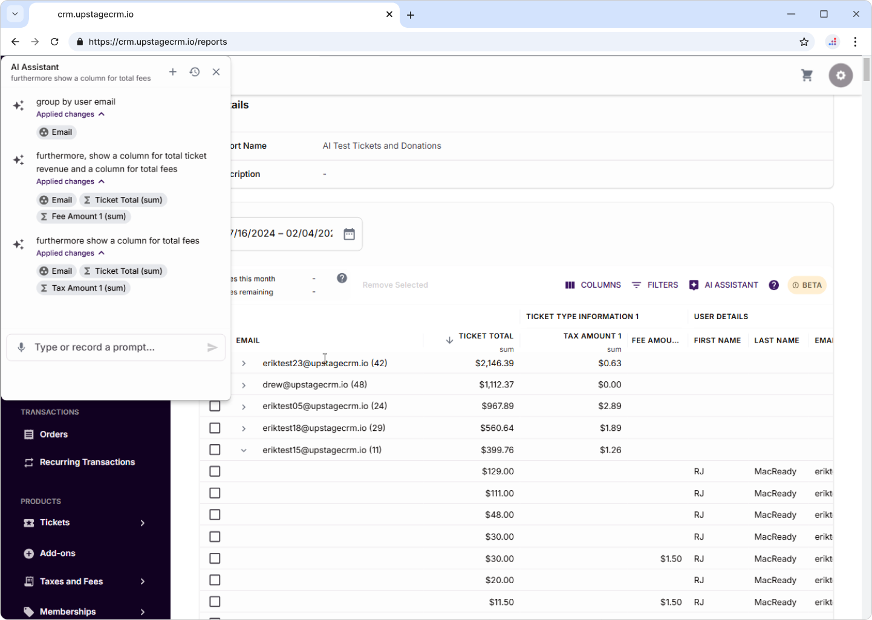Expand the eriktest23@upstagecrm.io group row
Viewport: 872px width, 620px height.
(244, 364)
